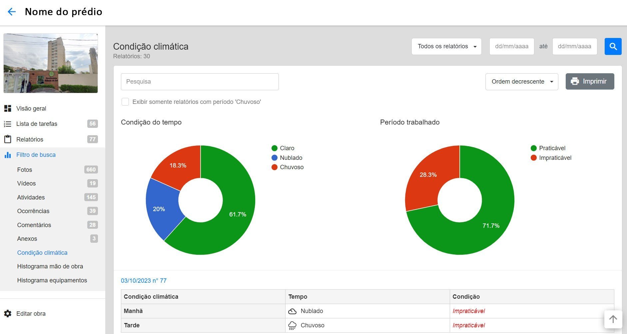This screenshot has height=334, width=627.
Task: Click the rain icon beside Chuvoso
Action: pos(292,325)
